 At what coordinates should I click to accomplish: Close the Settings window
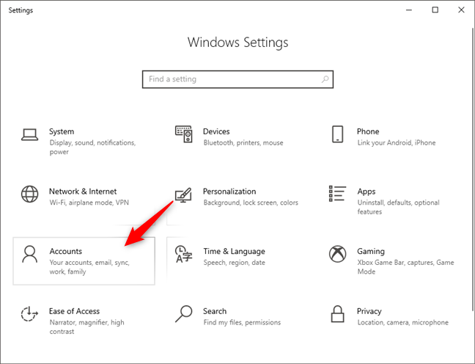[x=461, y=10]
